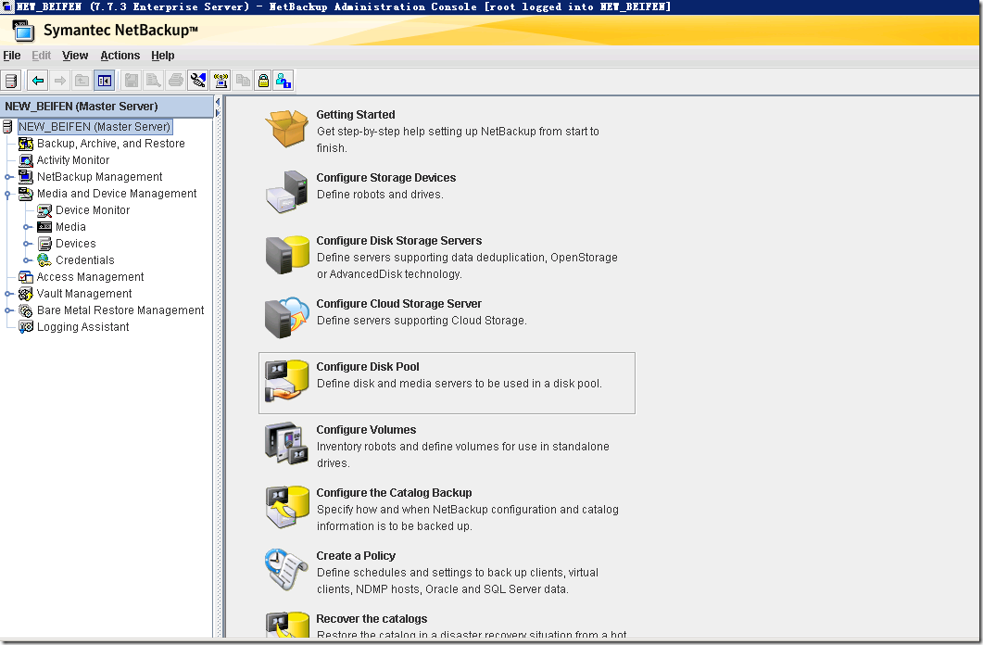Click the greyed-out copy pages toolbar icon
The image size is (983, 645).
pyautogui.click(x=242, y=81)
